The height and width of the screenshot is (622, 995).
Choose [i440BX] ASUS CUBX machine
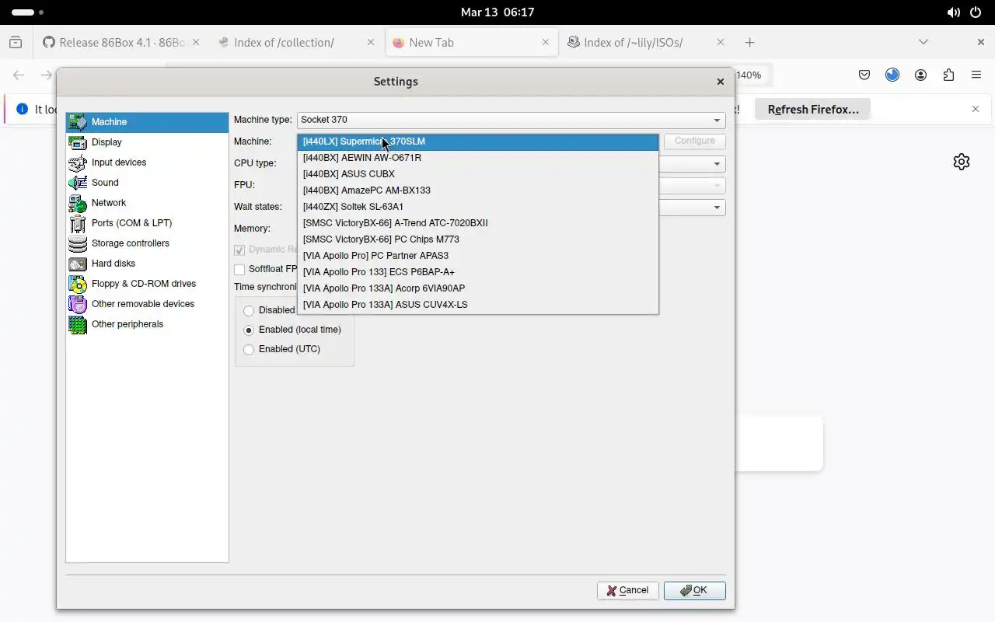click(477, 174)
